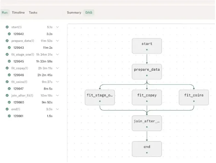Click success check icon beside task 129643
Screen dimensions: 216x163
9,48
